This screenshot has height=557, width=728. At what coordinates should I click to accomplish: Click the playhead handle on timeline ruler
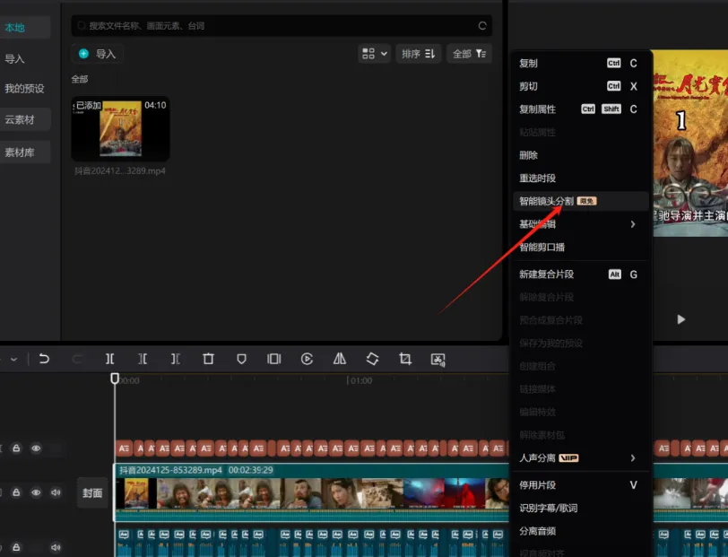pos(115,379)
